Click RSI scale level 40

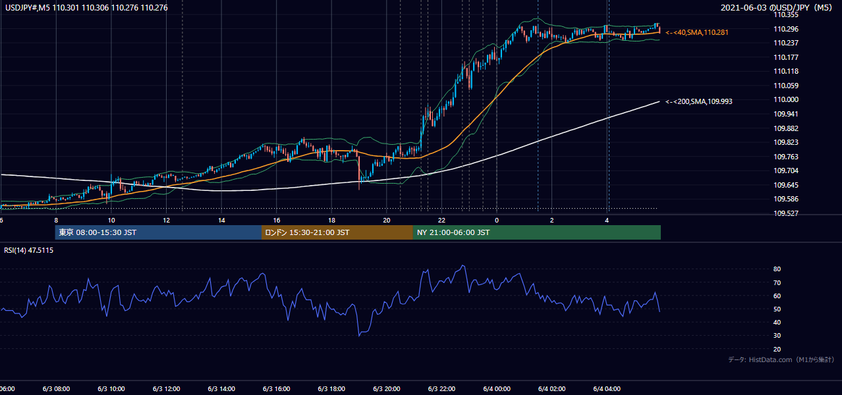(x=777, y=322)
